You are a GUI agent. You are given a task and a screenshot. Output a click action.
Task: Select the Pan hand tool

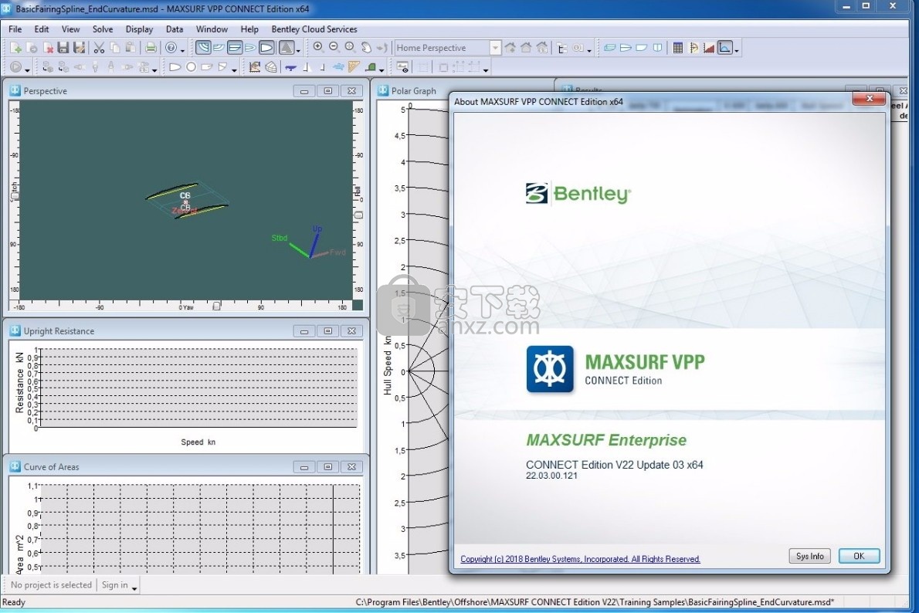pyautogui.click(x=366, y=47)
